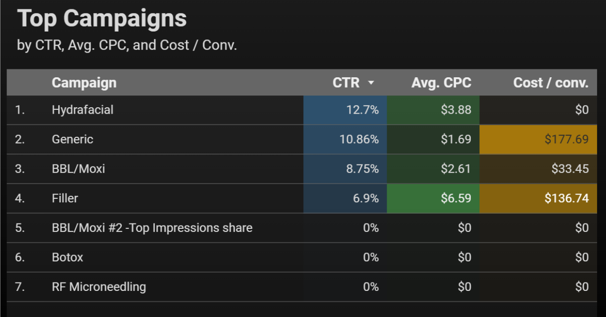Viewport: 606px width, 317px height.
Task: Click the Campaign column header
Action: click(x=84, y=83)
